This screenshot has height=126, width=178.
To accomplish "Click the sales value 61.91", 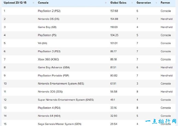I will coord(113,84).
